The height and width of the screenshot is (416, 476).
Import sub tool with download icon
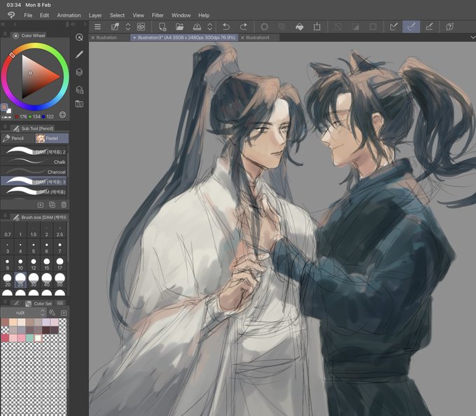tap(41, 205)
